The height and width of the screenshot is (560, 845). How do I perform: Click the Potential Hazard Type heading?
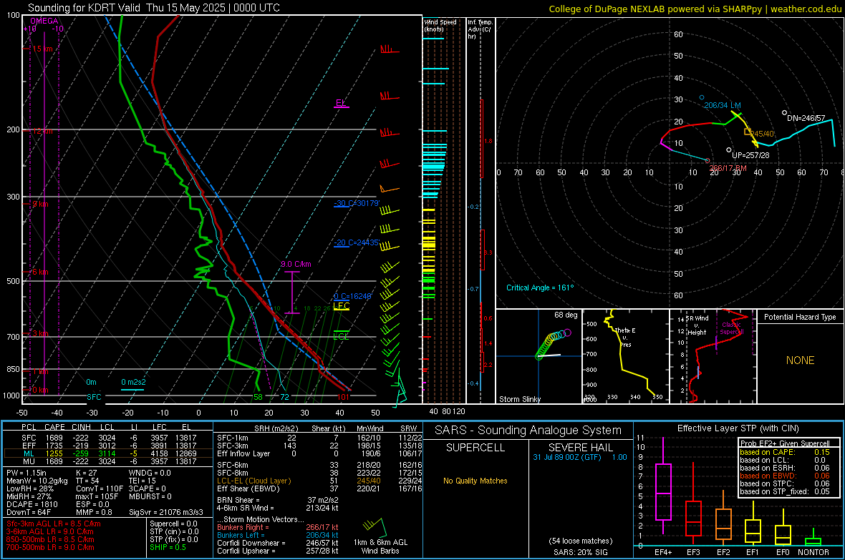[x=800, y=317]
